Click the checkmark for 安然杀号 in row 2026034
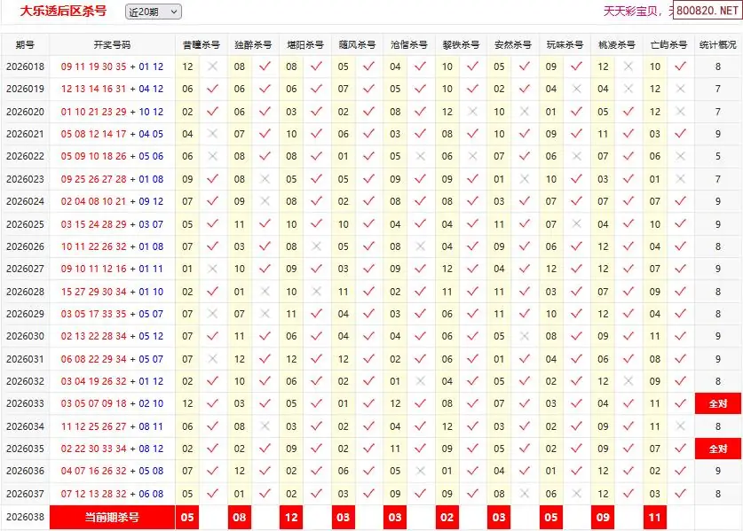 click(524, 426)
